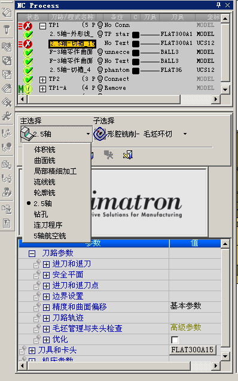Click the 基本参数 value
The width and height of the screenshot is (238, 381).
(185, 306)
